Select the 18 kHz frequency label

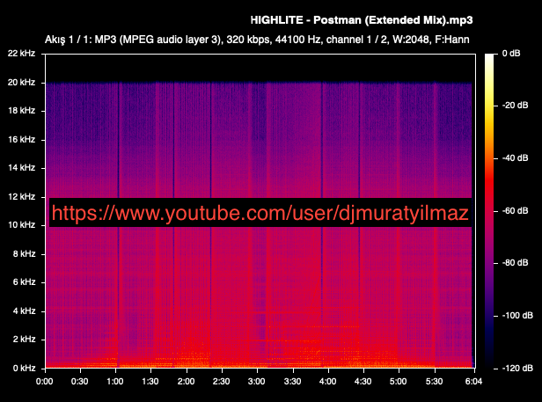point(21,111)
